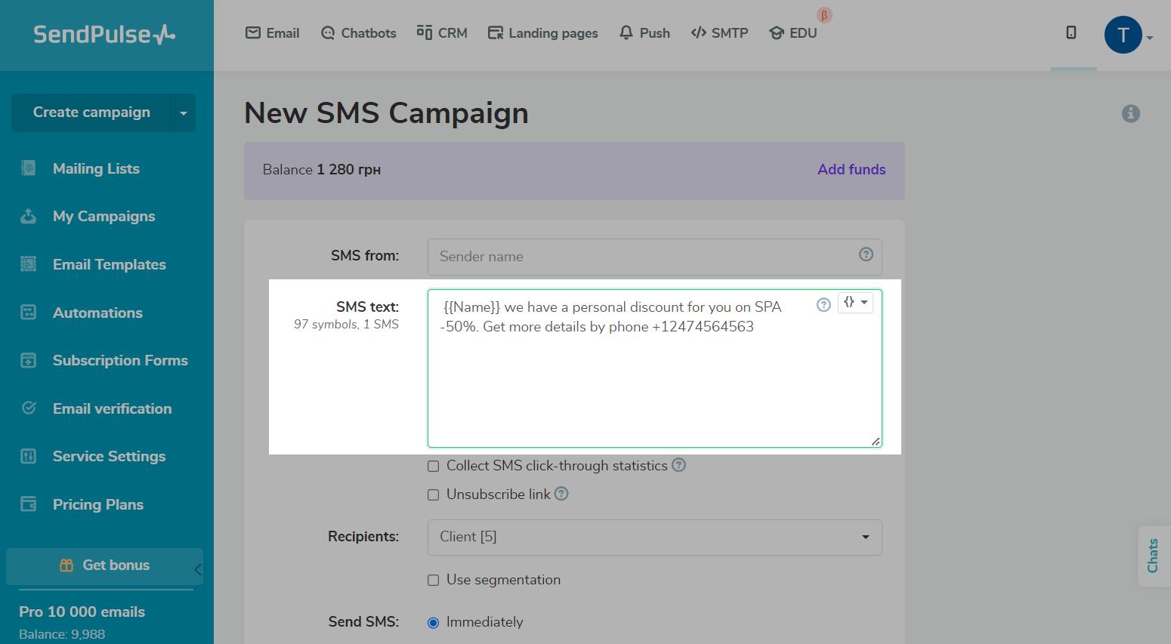Check the Use segmentation box
The width and height of the screenshot is (1171, 644).
(434, 581)
